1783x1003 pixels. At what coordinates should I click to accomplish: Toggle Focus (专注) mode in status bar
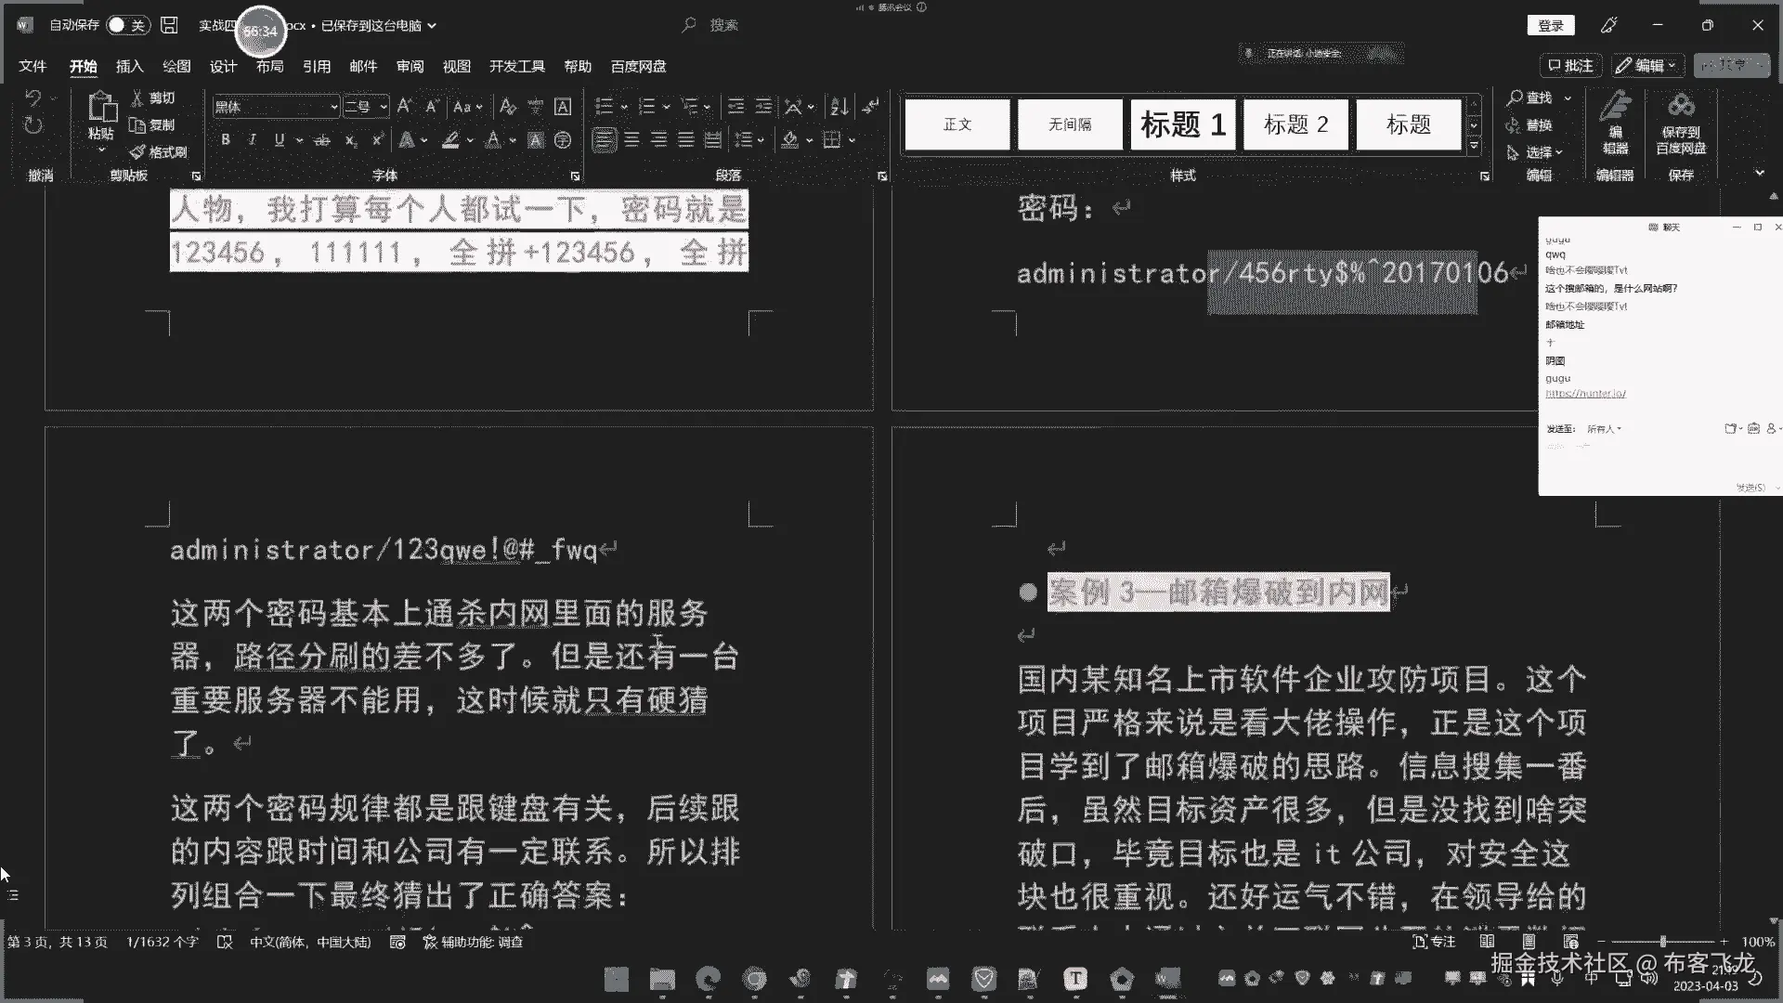pos(1434,942)
